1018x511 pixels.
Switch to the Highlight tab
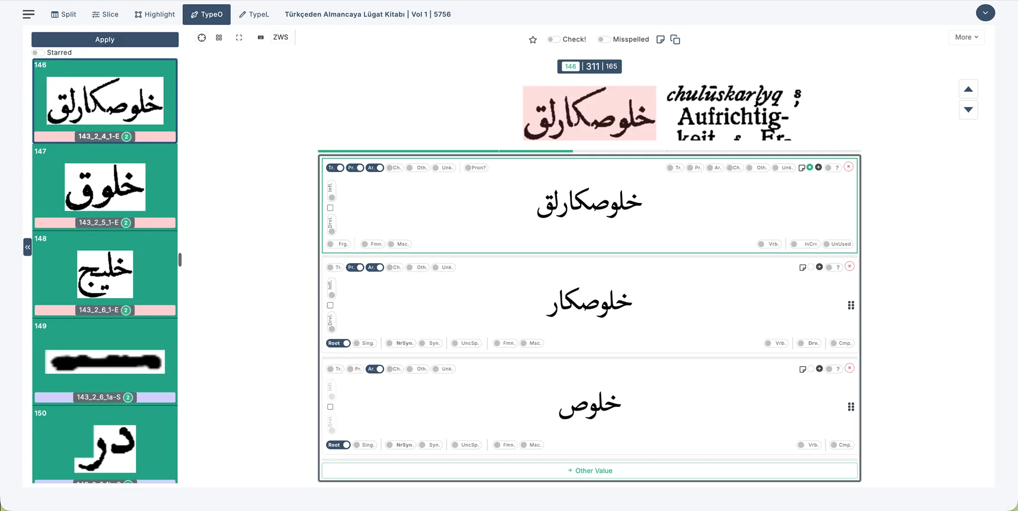[x=154, y=14]
